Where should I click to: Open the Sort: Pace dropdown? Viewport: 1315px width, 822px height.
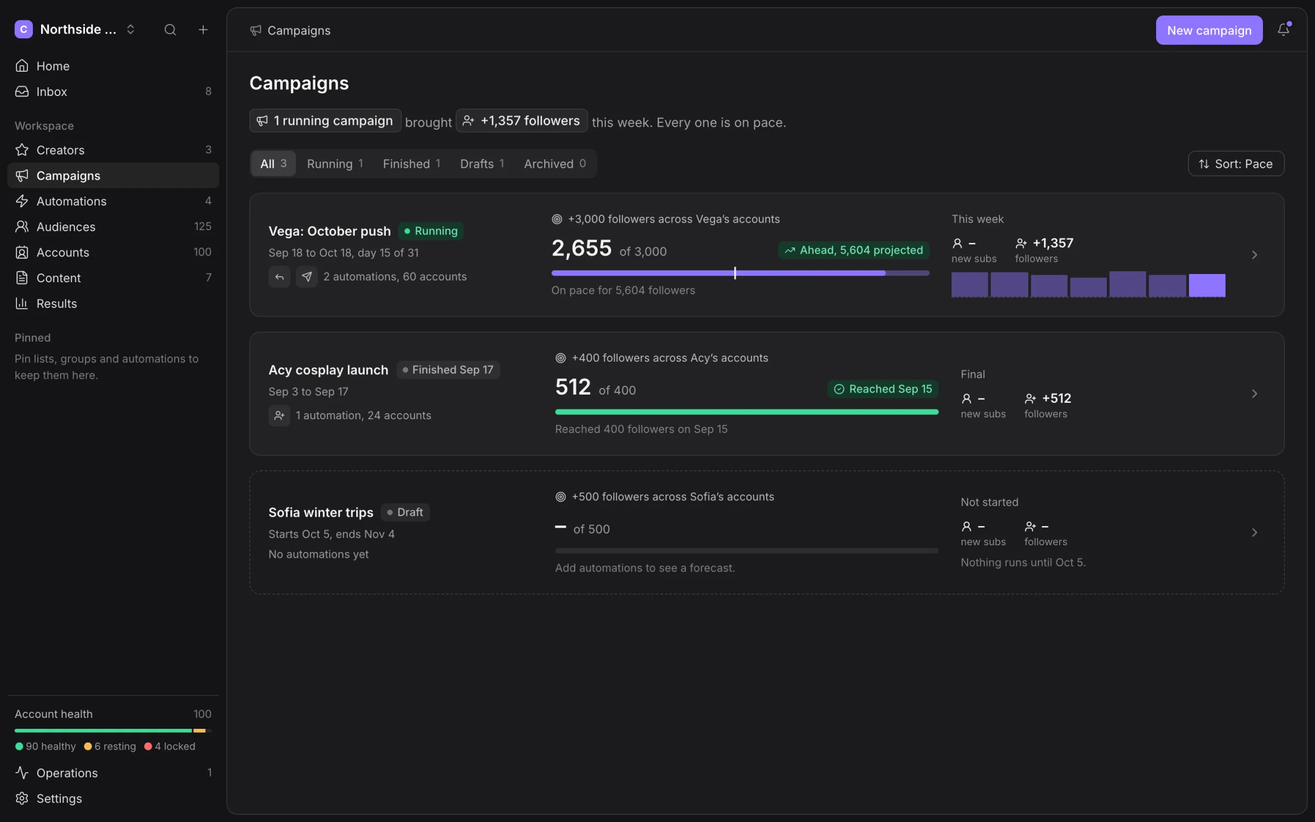pos(1236,164)
